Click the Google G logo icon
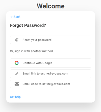This screenshot has width=101, height=112. coord(17,63)
